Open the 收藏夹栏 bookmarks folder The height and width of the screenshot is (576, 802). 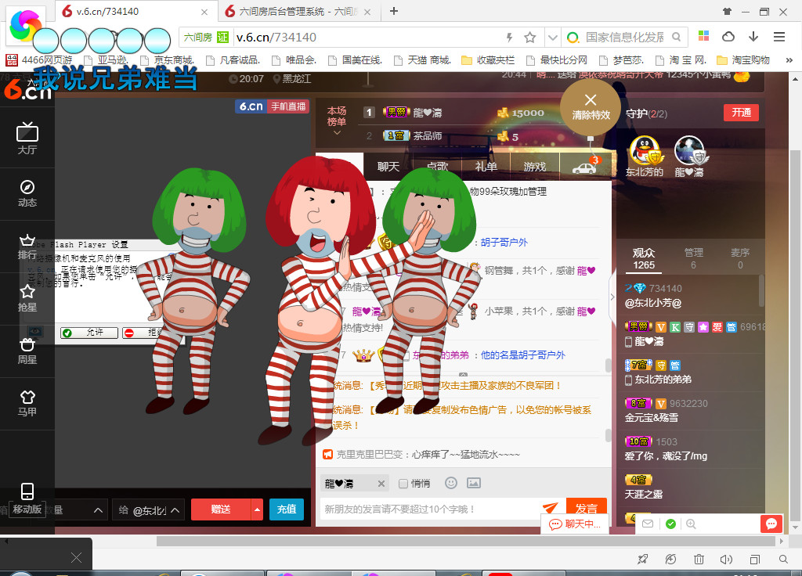488,60
